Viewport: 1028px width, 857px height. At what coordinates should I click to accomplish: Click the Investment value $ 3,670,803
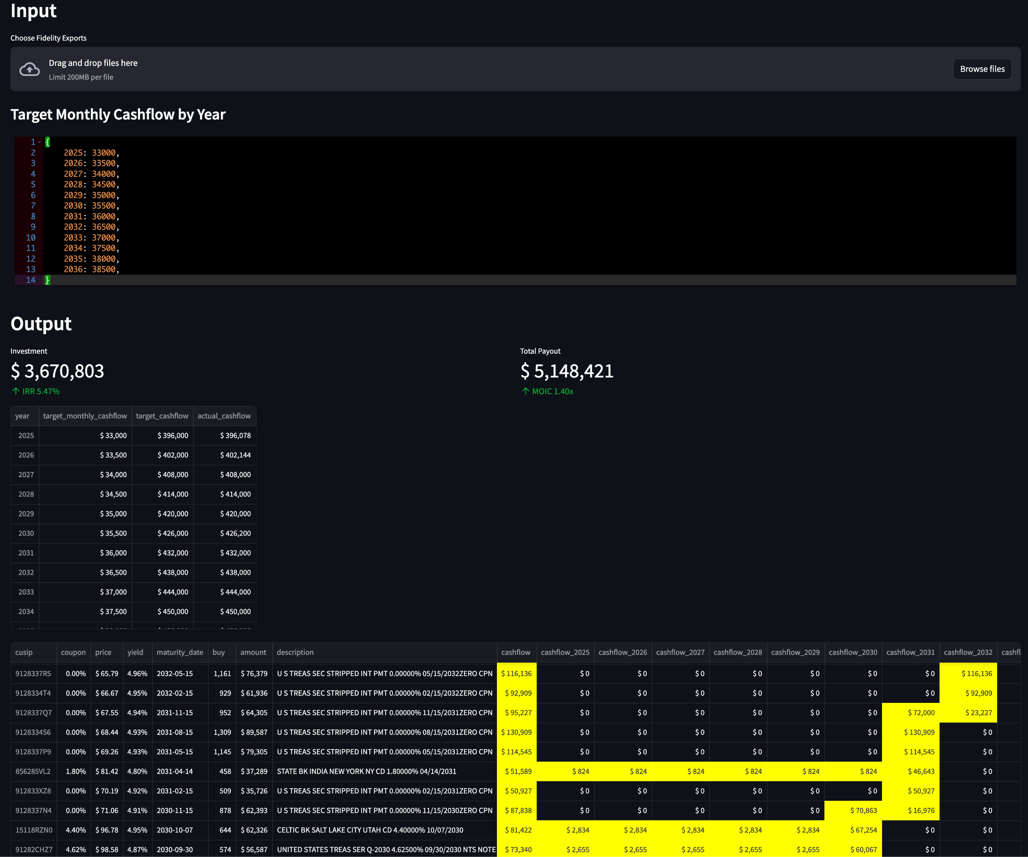coord(57,371)
